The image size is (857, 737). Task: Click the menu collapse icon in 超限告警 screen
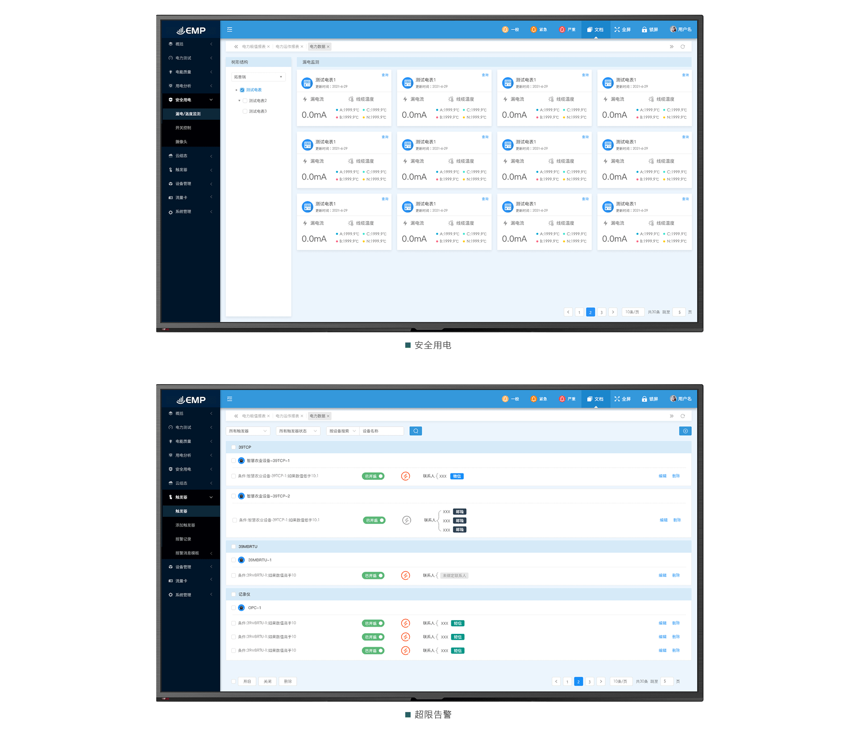(x=229, y=399)
